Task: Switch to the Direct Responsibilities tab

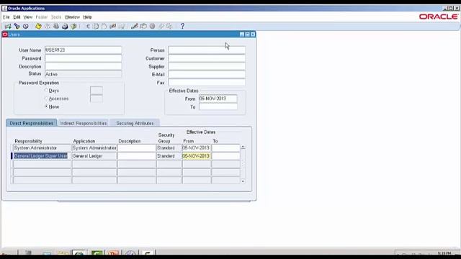Action: (32, 123)
